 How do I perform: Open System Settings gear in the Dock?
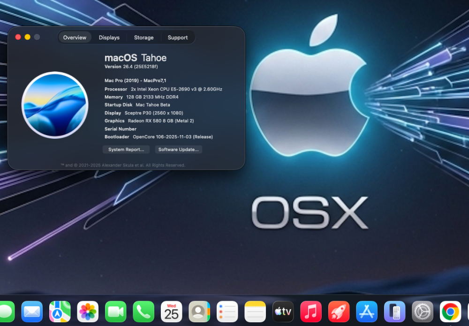click(423, 311)
